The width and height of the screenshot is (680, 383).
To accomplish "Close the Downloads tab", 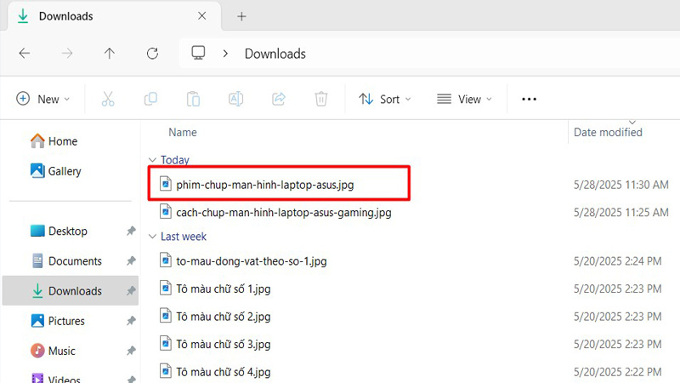I will click(201, 16).
